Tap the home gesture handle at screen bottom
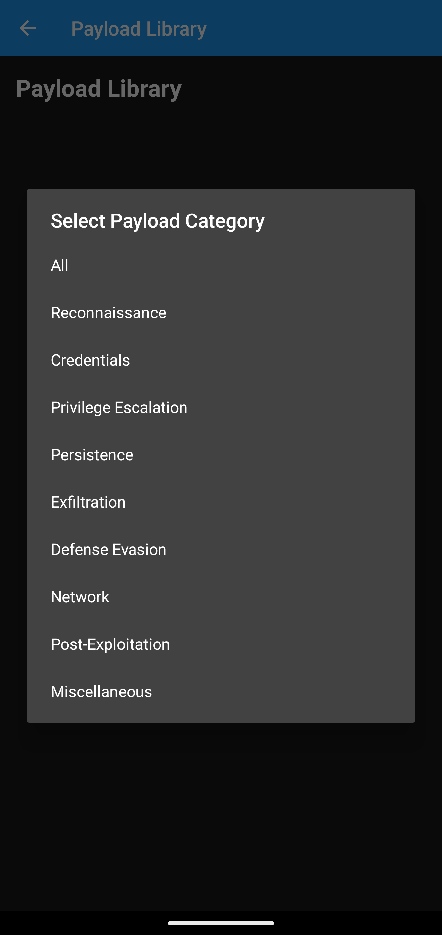Viewport: 442px width, 935px height. point(221,922)
